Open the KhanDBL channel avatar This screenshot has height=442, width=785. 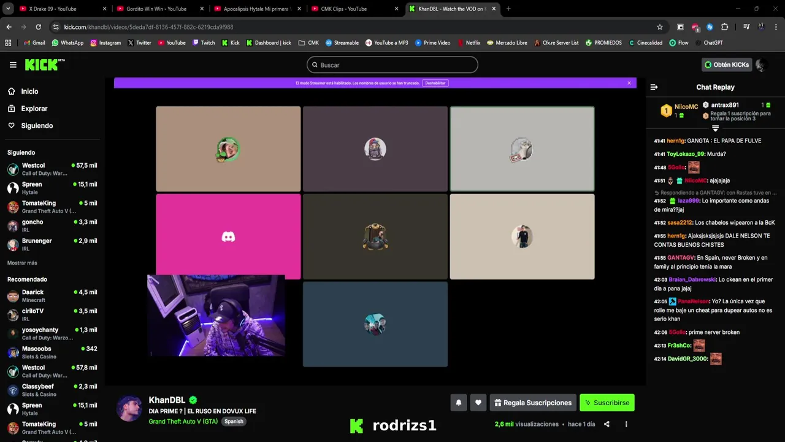(130, 408)
